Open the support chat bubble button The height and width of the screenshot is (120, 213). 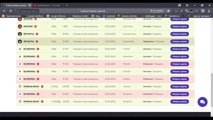[x=202, y=102]
